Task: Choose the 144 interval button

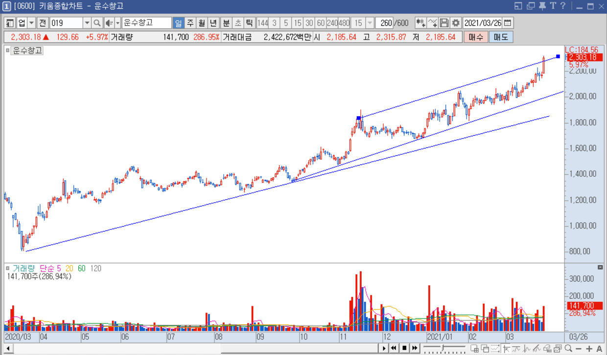Action: pos(263,23)
